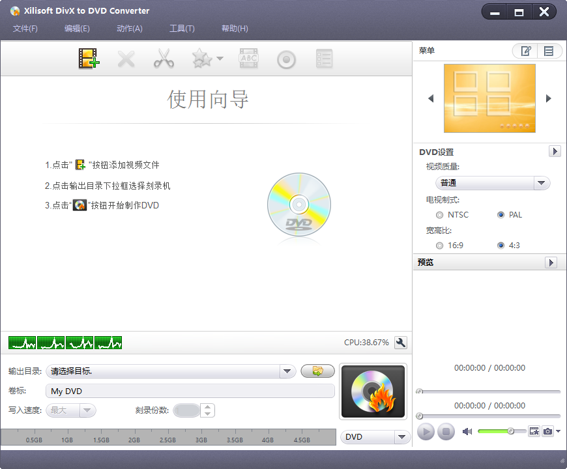Click the add video files toolbar icon
The image size is (567, 469).
(x=89, y=59)
